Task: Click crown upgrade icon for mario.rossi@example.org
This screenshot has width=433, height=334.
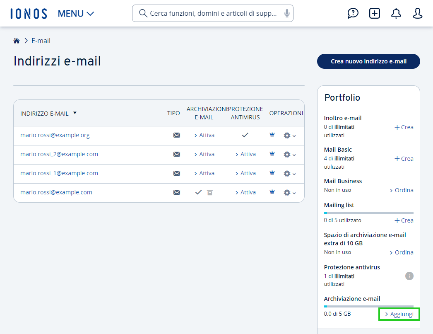Action: pyautogui.click(x=272, y=135)
